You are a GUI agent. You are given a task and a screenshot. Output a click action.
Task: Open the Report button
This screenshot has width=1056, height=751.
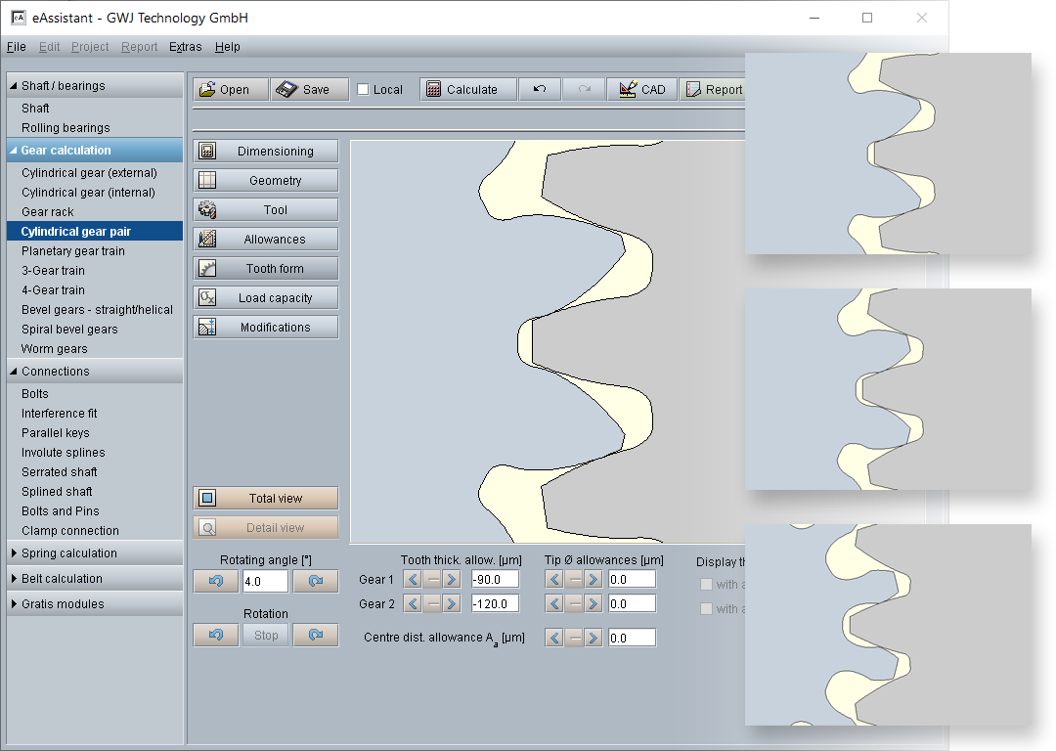[x=714, y=89]
